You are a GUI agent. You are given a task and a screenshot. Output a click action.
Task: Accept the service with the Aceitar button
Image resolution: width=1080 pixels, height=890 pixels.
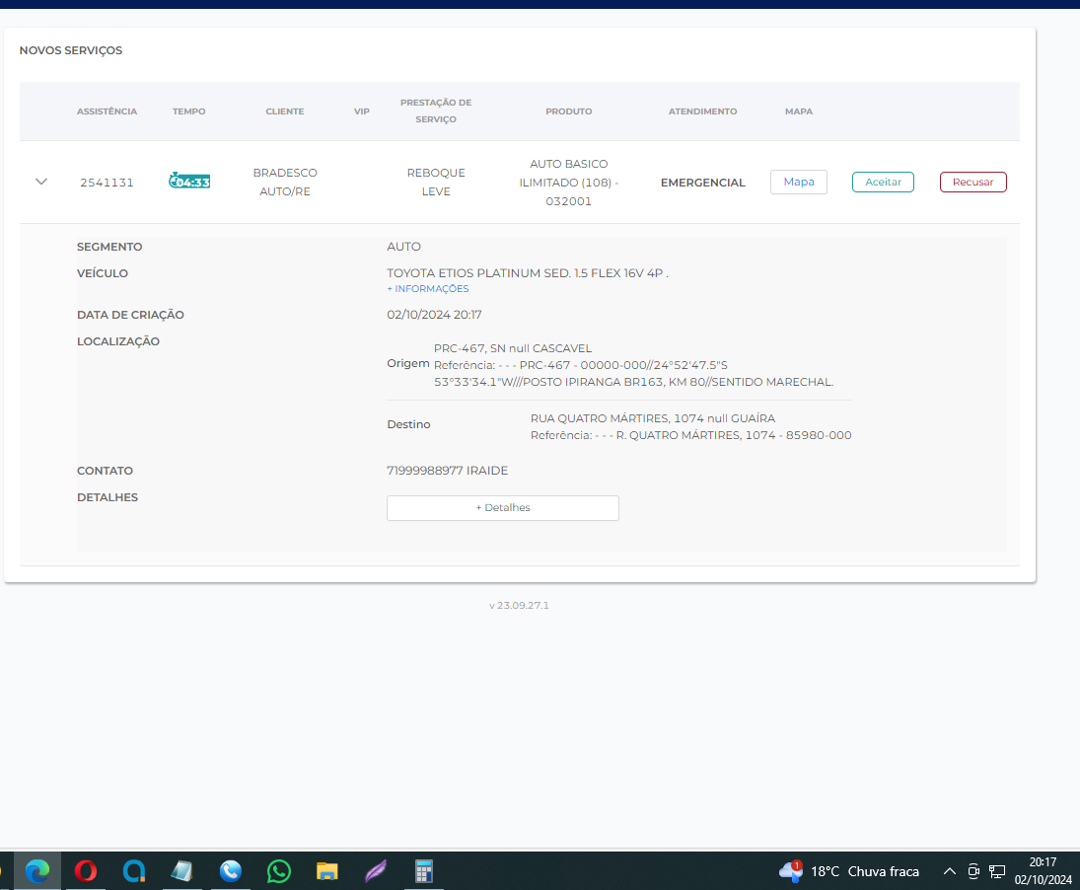coord(883,182)
